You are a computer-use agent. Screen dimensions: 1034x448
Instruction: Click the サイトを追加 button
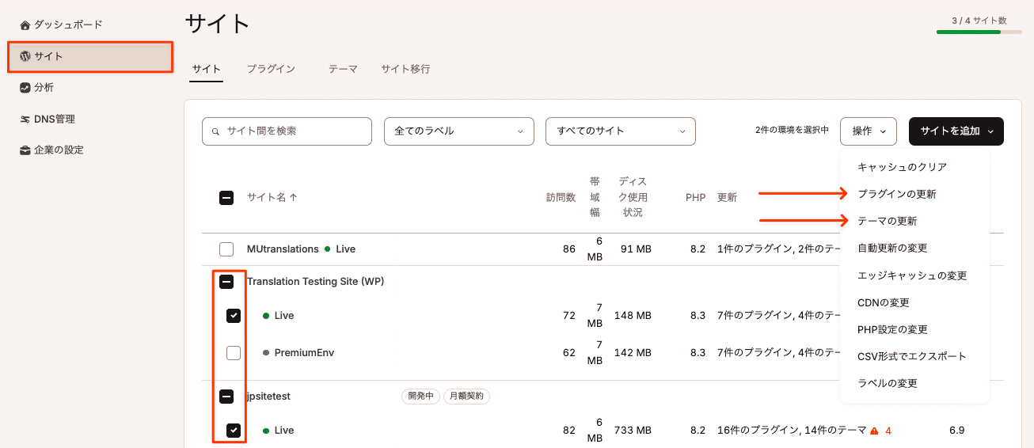tap(956, 131)
